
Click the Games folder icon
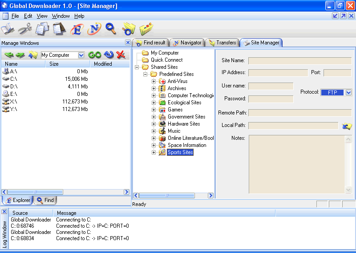click(x=162, y=110)
